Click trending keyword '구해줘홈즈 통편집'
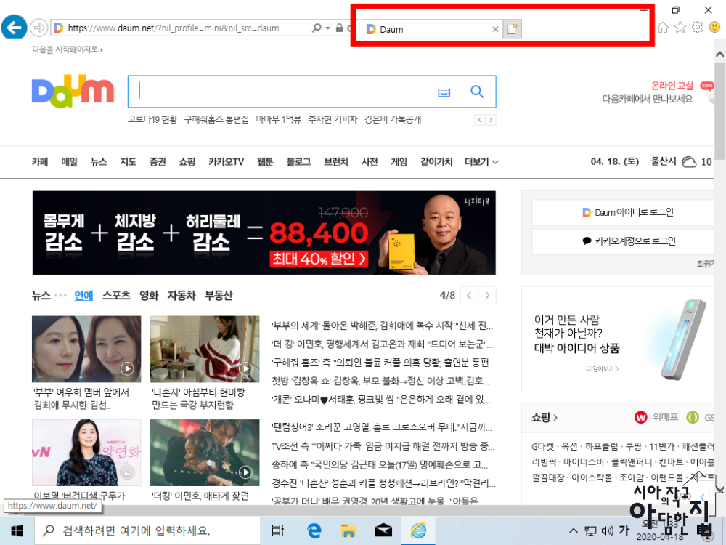This screenshot has height=545, width=726. point(216,120)
